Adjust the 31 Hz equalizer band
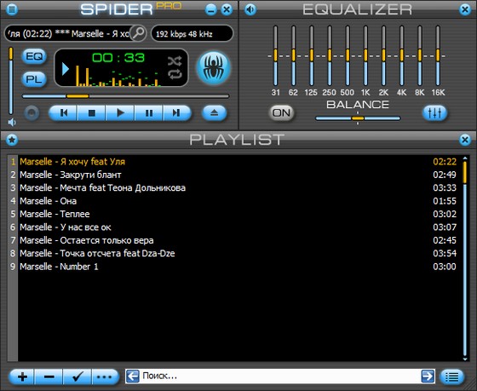477x391 pixels. [275, 55]
